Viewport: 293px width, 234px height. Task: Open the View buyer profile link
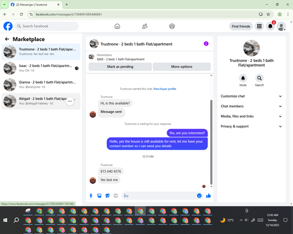click(165, 89)
